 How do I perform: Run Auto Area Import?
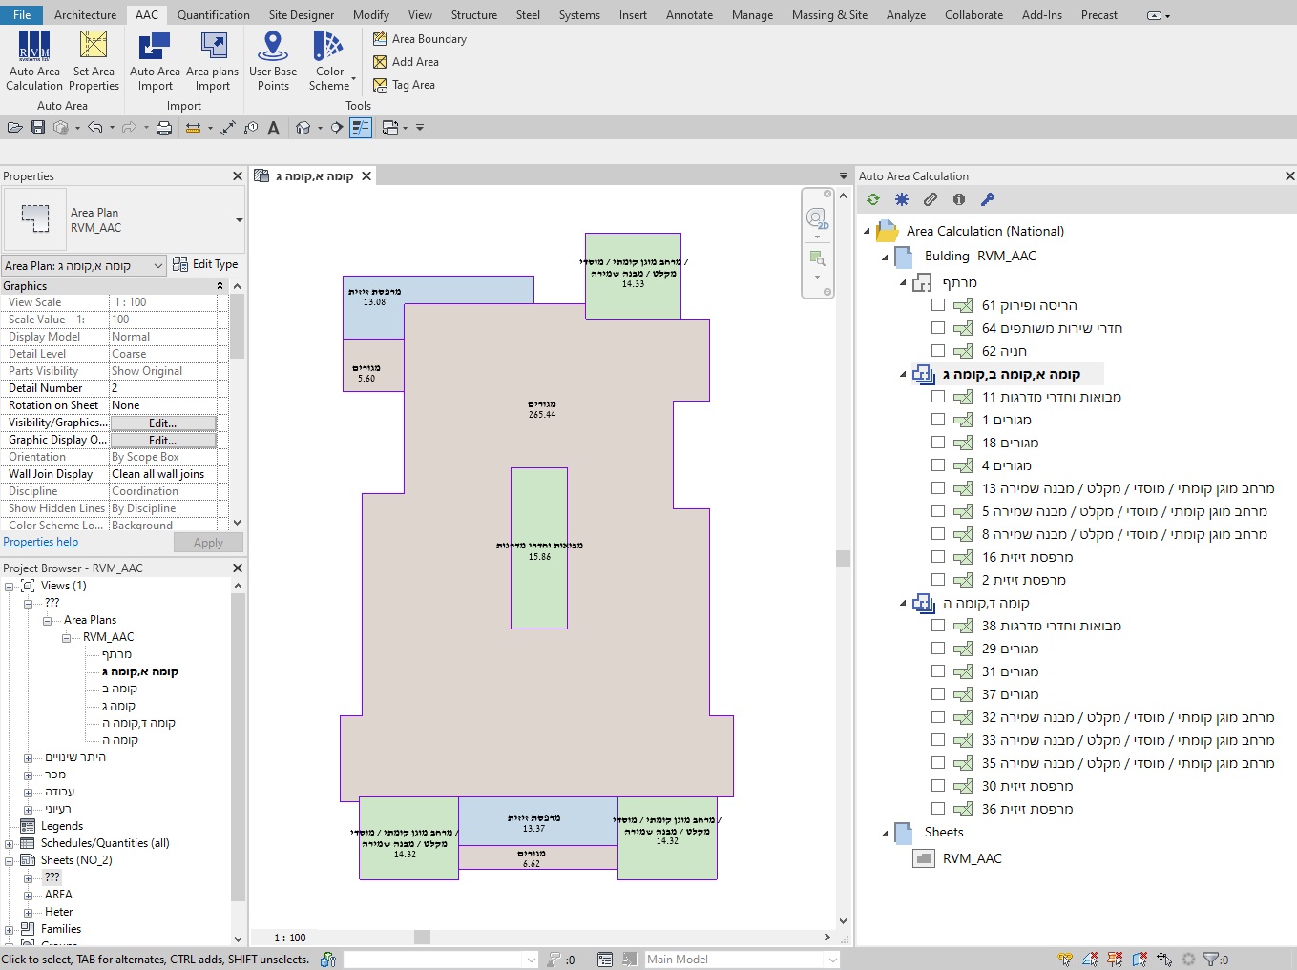coord(155,61)
